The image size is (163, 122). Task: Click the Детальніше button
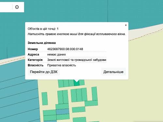(113, 72)
